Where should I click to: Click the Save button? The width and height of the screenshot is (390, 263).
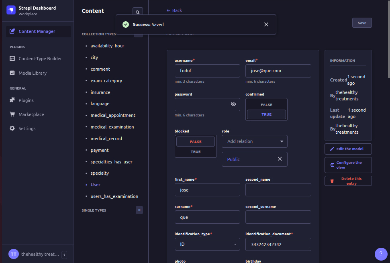point(361,22)
